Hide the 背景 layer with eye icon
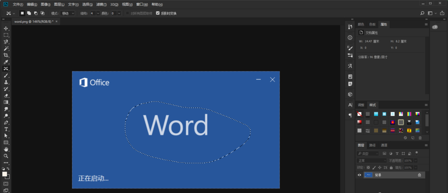448x193 pixels. (359, 175)
